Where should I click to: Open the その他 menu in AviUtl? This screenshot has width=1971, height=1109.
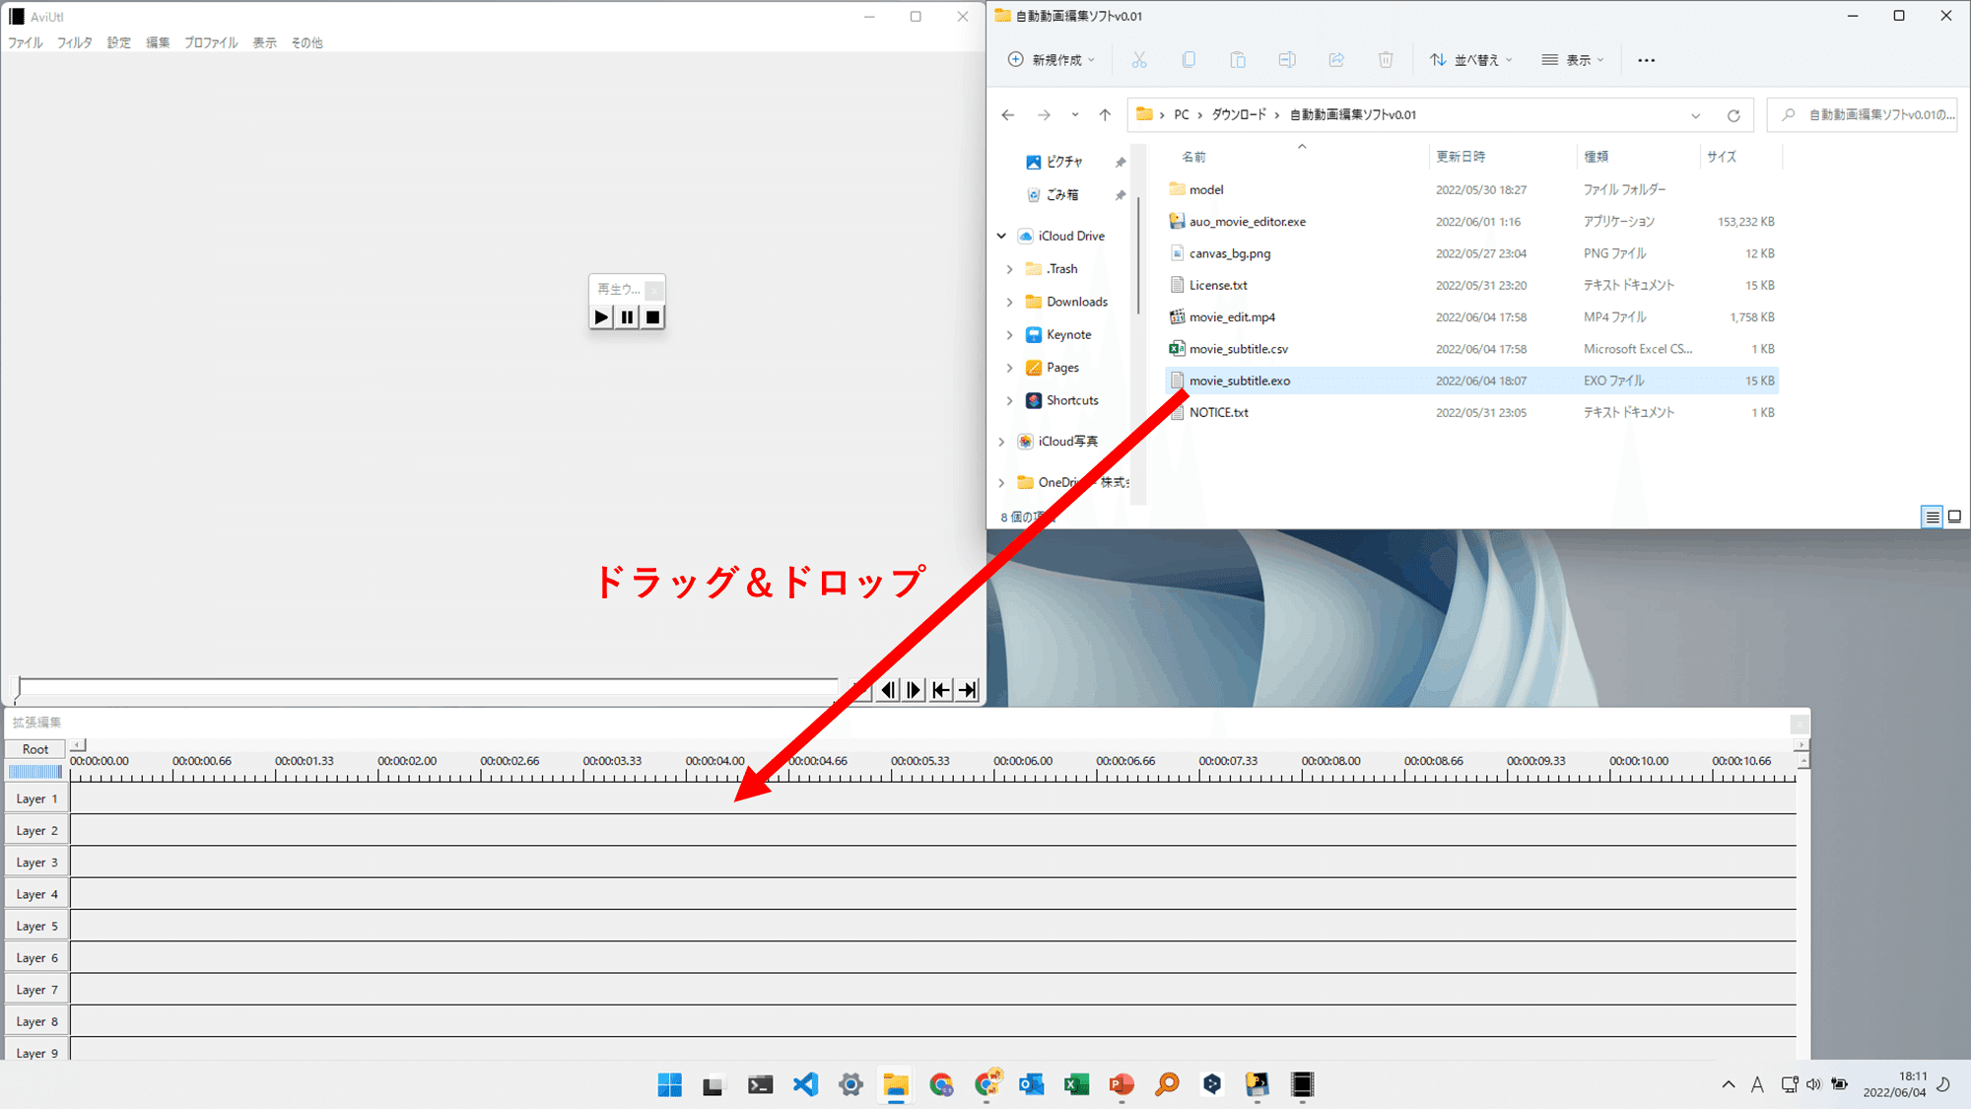click(306, 42)
